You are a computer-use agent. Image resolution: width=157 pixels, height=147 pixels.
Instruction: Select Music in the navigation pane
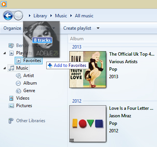[x=22, y=68]
